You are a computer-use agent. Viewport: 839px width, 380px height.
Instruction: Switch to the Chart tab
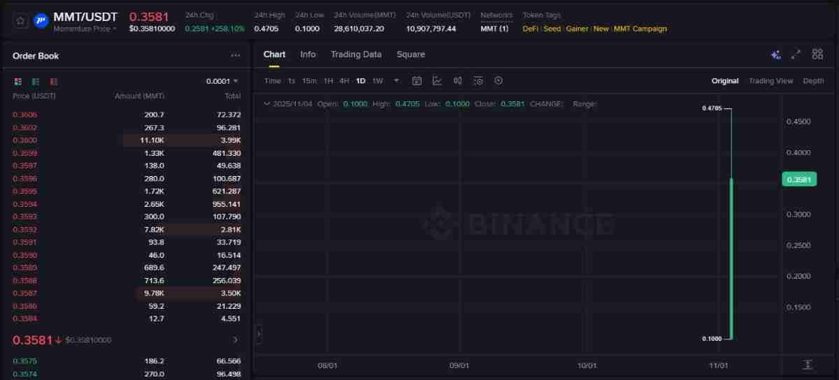(x=274, y=54)
